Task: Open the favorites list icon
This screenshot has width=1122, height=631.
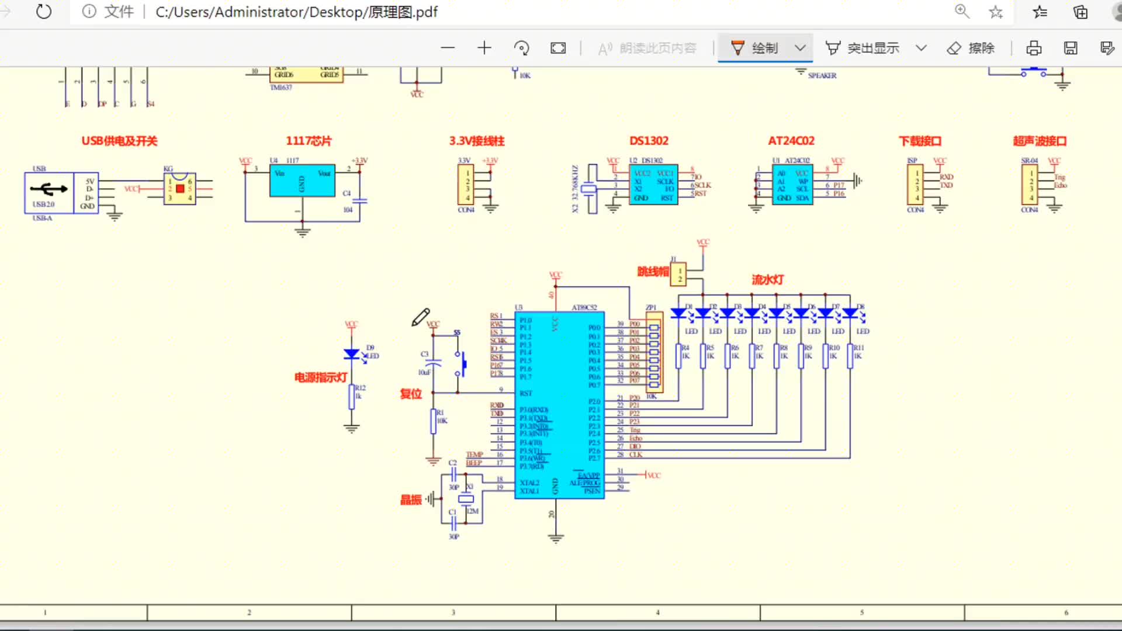Action: click(1040, 12)
